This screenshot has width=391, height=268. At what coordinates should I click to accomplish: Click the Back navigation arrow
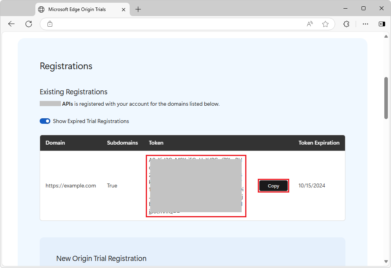click(11, 24)
